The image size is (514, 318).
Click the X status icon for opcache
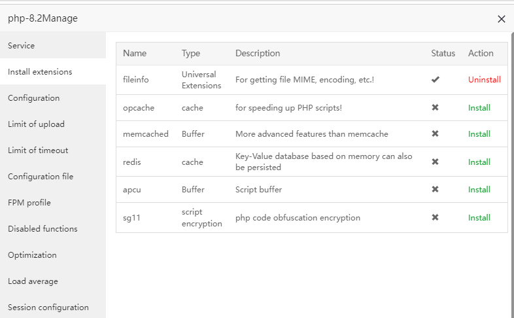pyautogui.click(x=436, y=107)
